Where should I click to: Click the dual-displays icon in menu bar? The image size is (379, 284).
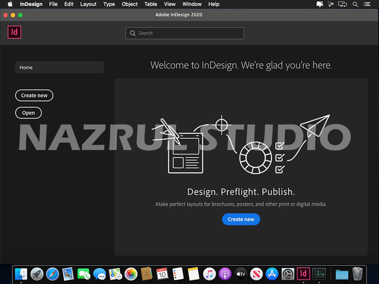click(342, 4)
